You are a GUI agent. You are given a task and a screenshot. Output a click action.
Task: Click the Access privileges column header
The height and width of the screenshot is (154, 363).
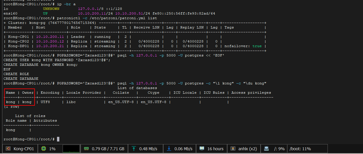(x=251, y=93)
